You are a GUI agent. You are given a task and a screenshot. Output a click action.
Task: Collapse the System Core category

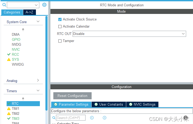point(38,22)
